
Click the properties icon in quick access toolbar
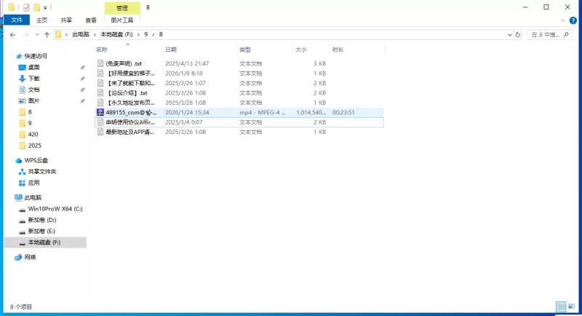(x=26, y=7)
